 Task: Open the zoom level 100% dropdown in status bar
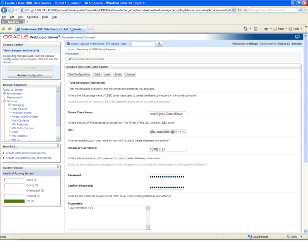point(301,237)
